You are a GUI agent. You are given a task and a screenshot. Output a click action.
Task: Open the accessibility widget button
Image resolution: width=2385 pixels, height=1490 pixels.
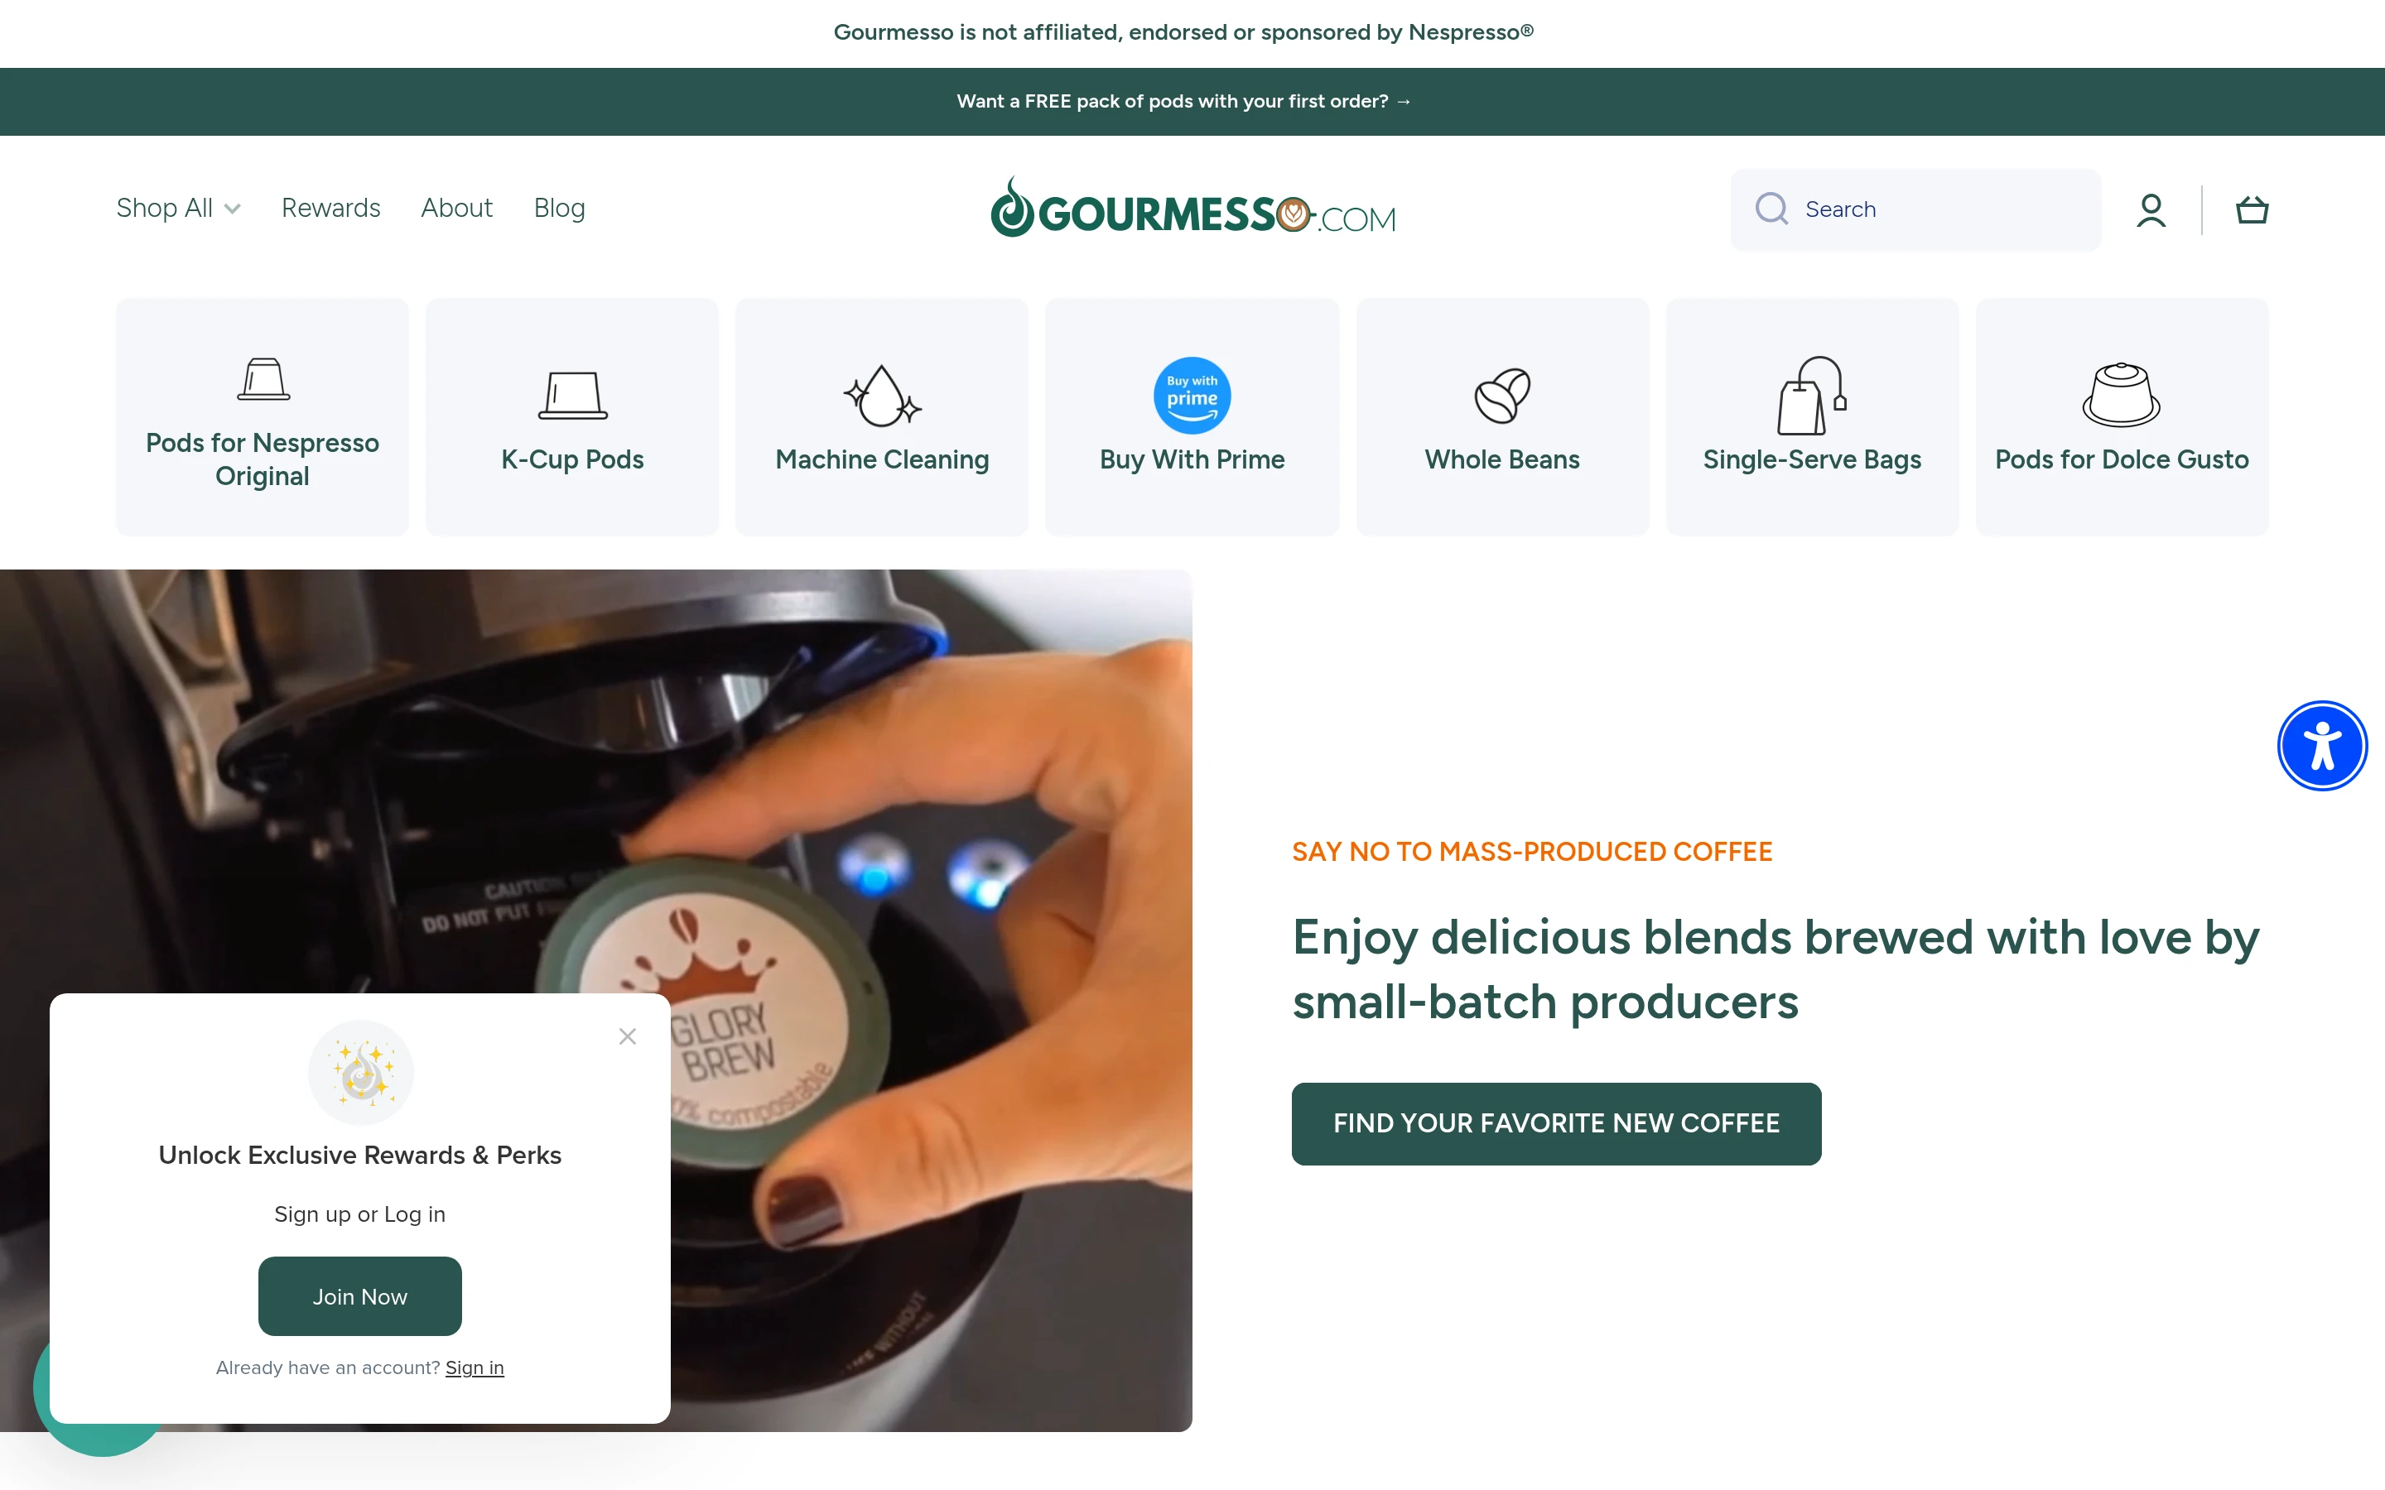click(2322, 746)
